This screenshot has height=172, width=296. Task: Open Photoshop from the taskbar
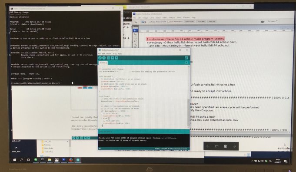point(63,160)
